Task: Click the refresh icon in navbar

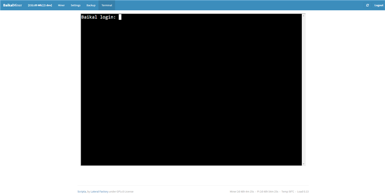Action: coord(367,5)
